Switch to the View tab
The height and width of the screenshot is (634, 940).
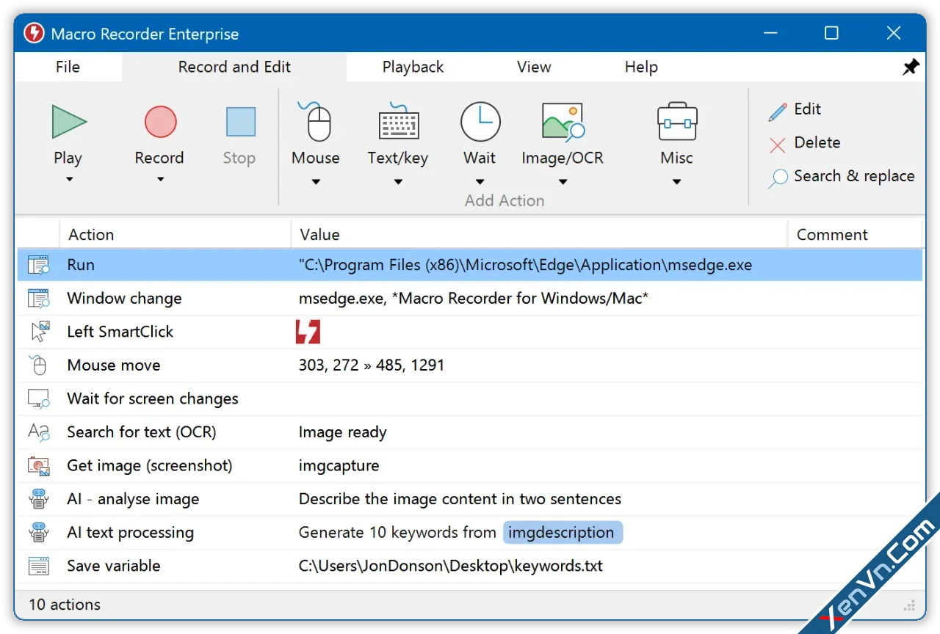pos(534,67)
